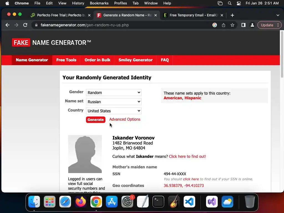Screen dimensions: 284x213
Task: Click the American name set link
Action: point(173,98)
